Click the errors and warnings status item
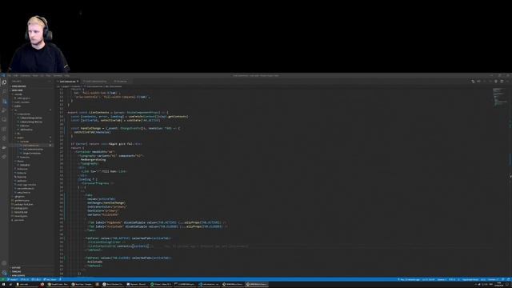Viewport: 512px width, 288px height. 35,279
